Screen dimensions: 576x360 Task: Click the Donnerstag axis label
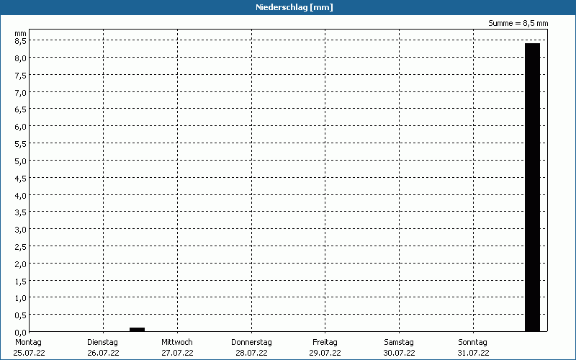(x=251, y=342)
